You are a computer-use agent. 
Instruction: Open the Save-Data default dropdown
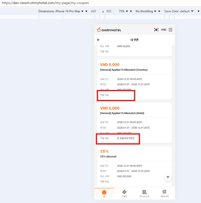coord(179,11)
